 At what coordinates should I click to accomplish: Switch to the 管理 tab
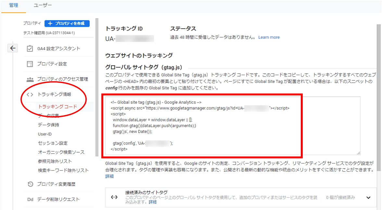click(14, 6)
